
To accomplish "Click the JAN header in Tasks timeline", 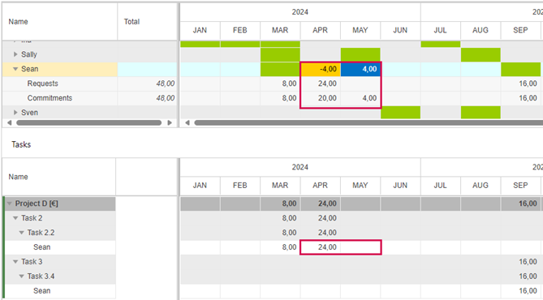I will point(200,186).
